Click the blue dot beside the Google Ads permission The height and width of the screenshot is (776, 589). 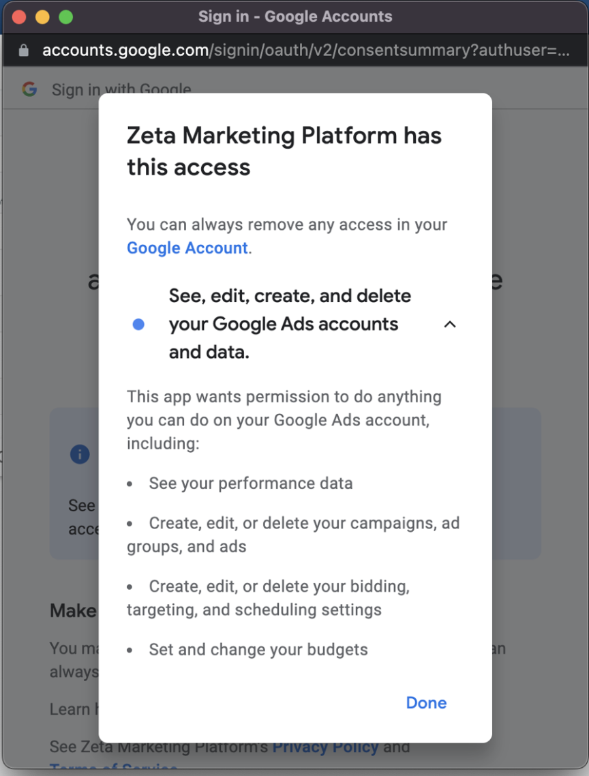pos(138,325)
